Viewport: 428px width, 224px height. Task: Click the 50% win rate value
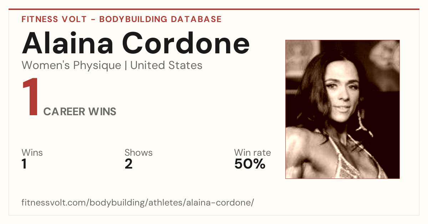pyautogui.click(x=250, y=164)
